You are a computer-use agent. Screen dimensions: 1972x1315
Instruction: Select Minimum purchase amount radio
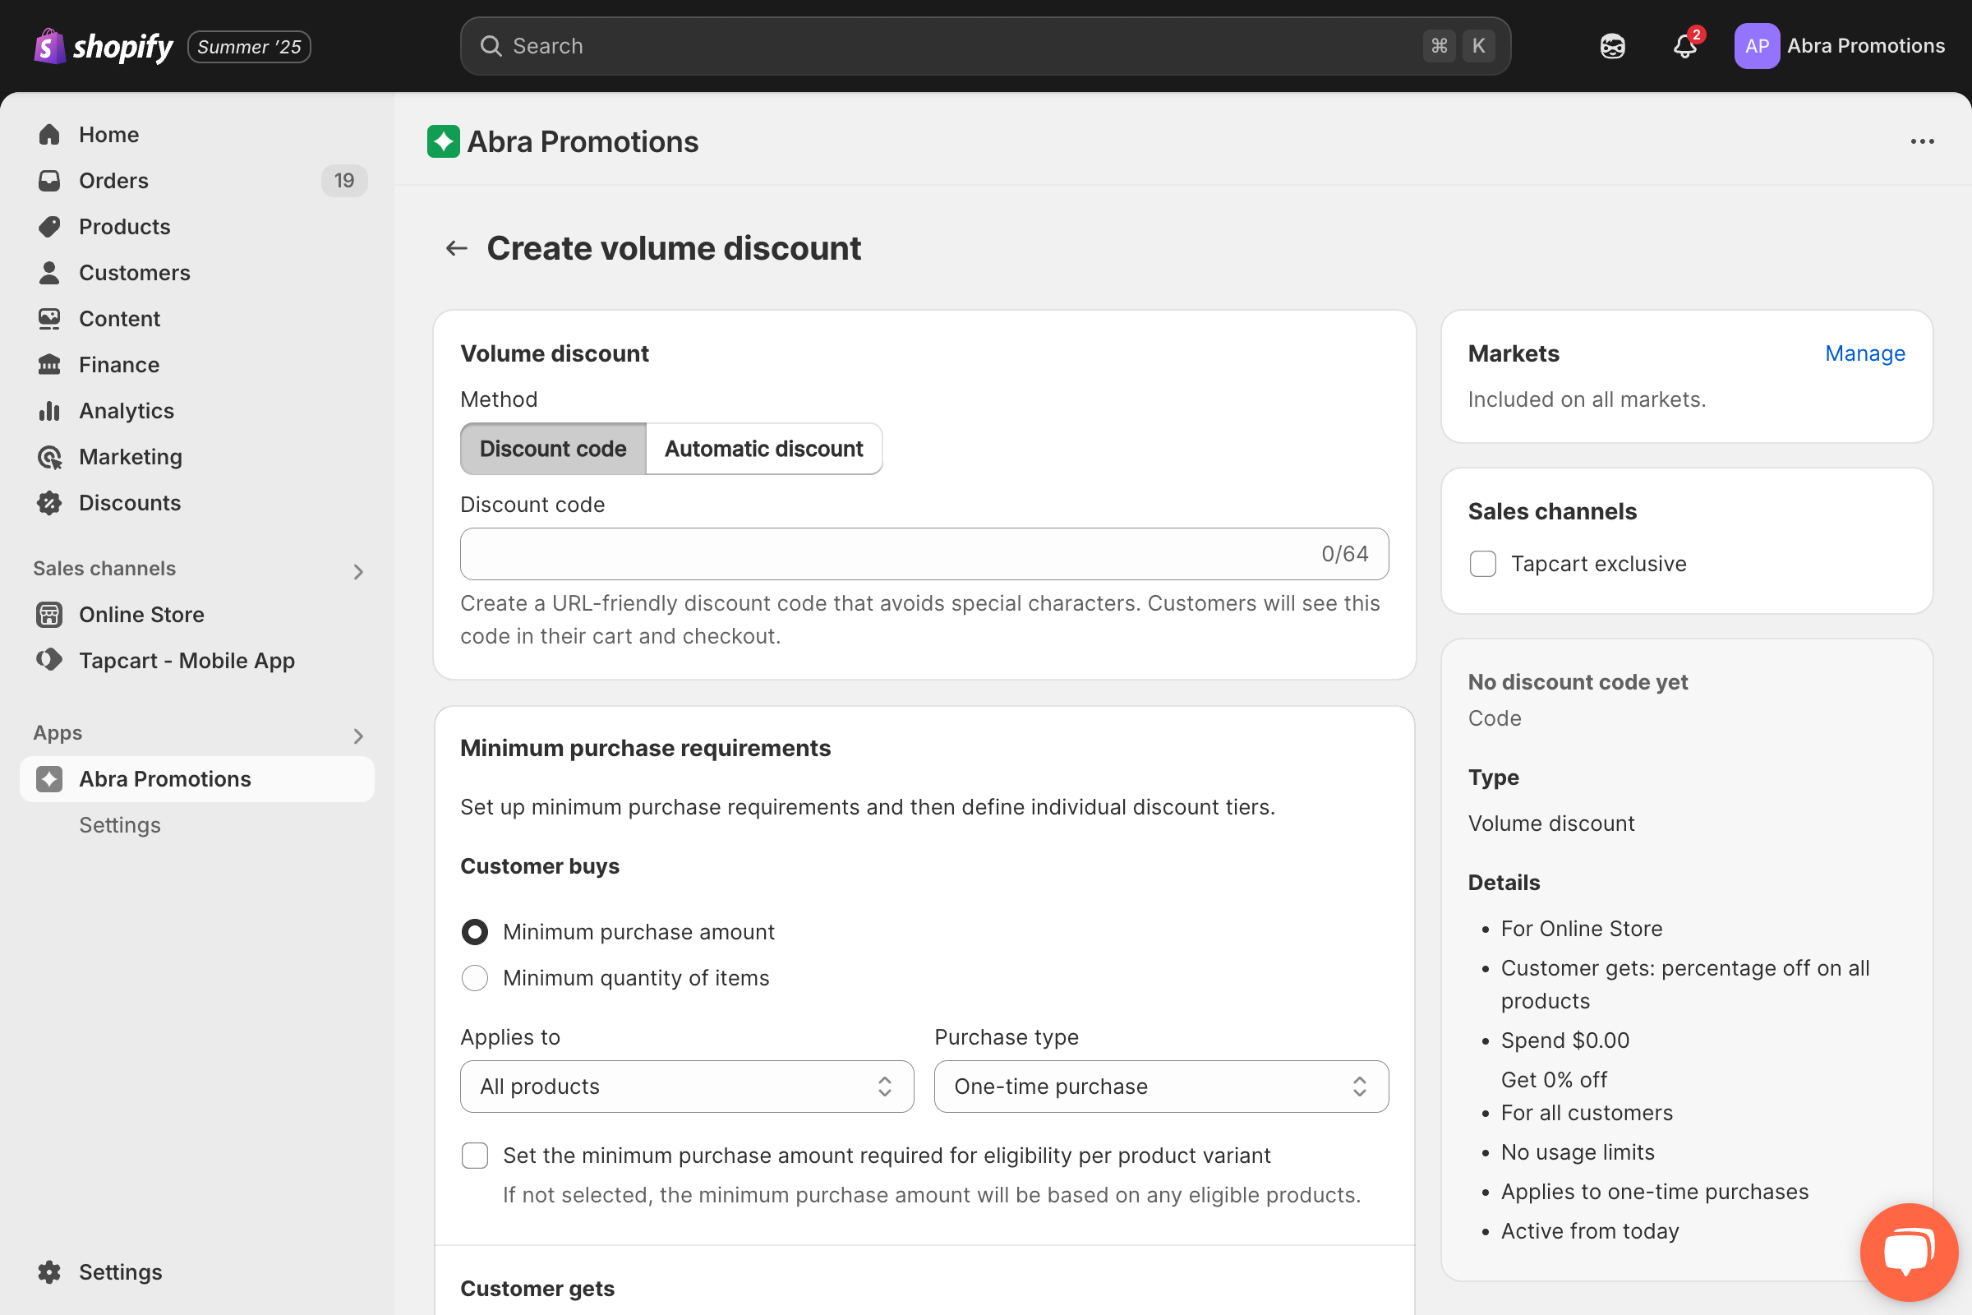pyautogui.click(x=476, y=932)
